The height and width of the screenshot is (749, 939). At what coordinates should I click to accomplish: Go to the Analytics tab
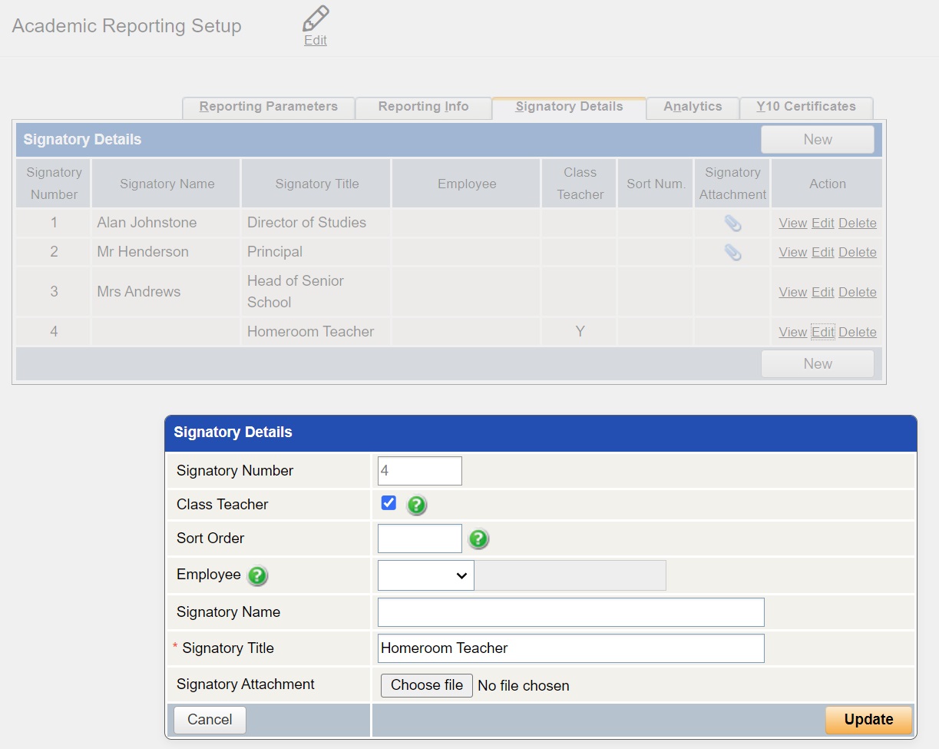(693, 107)
